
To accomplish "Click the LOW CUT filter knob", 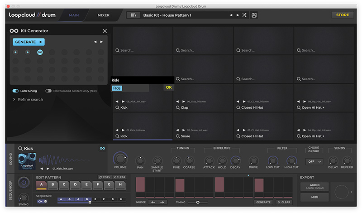I will point(273,161).
